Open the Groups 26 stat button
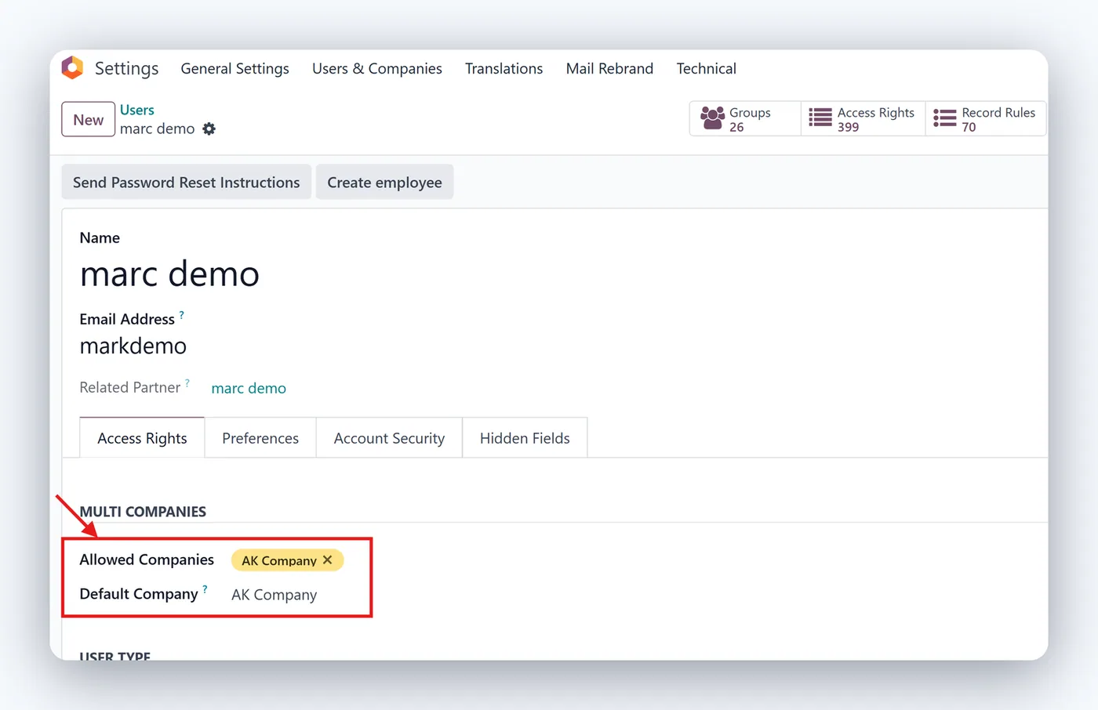Screen dimensions: 1098x710 [x=745, y=118]
